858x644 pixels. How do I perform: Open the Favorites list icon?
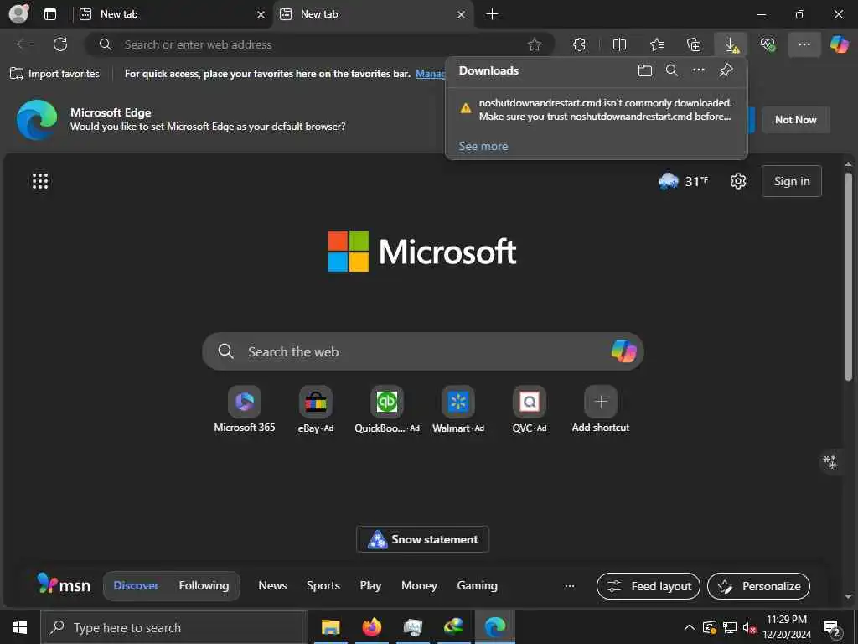[x=657, y=44]
